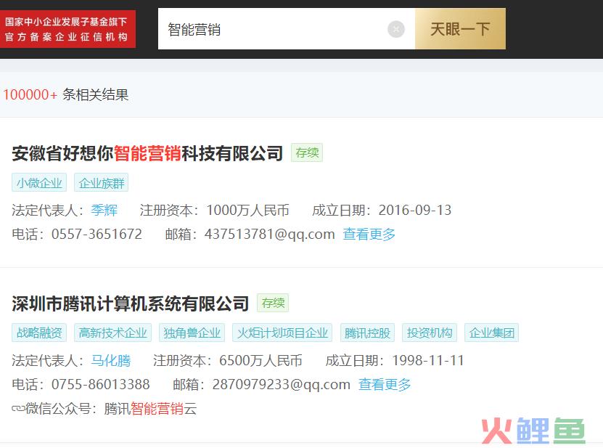Select the 独角兽企业 tag
Viewport: 603px width, 448px height.
pos(192,333)
